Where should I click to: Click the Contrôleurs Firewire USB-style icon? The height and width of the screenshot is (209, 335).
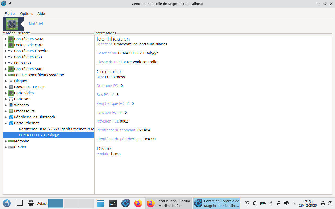click(11, 51)
